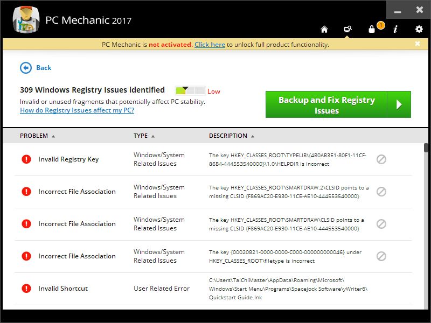
Task: Click red alert icon for filetype row
Action: (x=26, y=256)
